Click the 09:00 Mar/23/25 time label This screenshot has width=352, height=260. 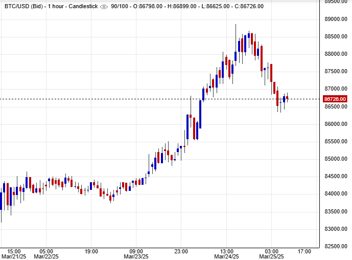coord(136,254)
